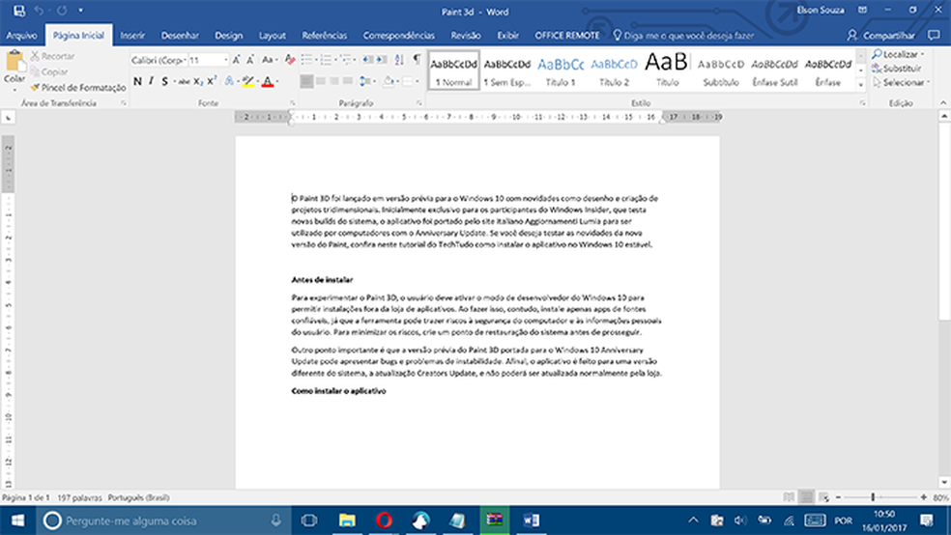
Task: Open the change case (Aa) menu
Action: coord(269,60)
